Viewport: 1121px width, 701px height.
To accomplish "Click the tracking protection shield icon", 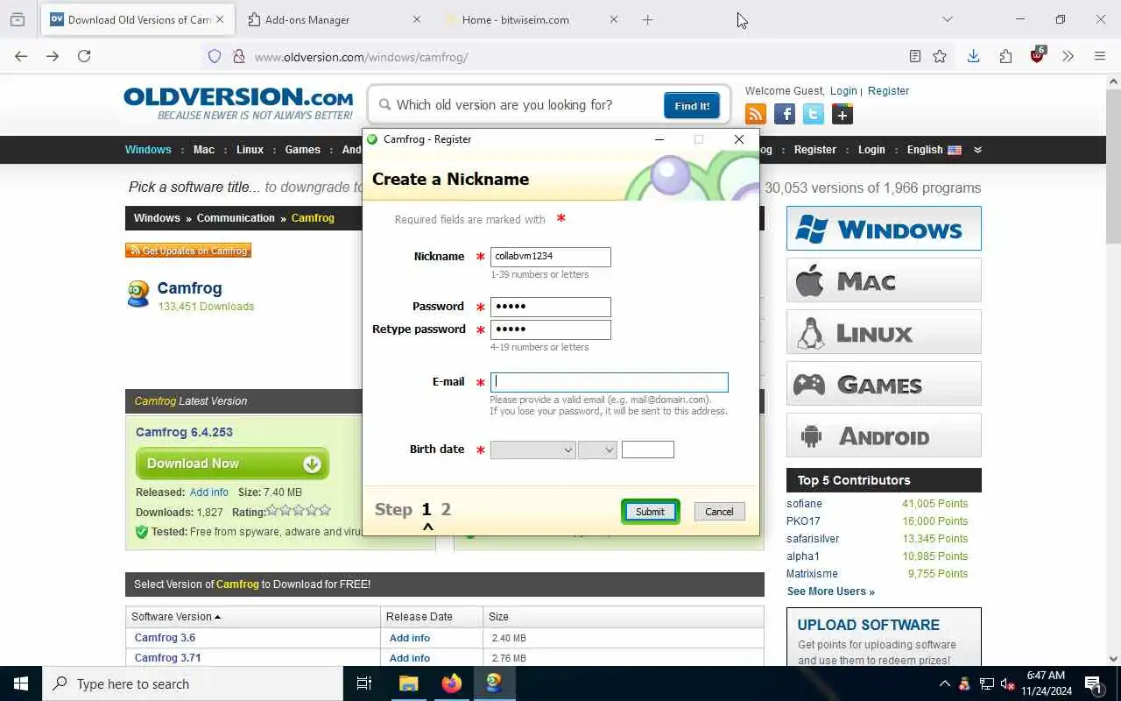I will tap(215, 56).
